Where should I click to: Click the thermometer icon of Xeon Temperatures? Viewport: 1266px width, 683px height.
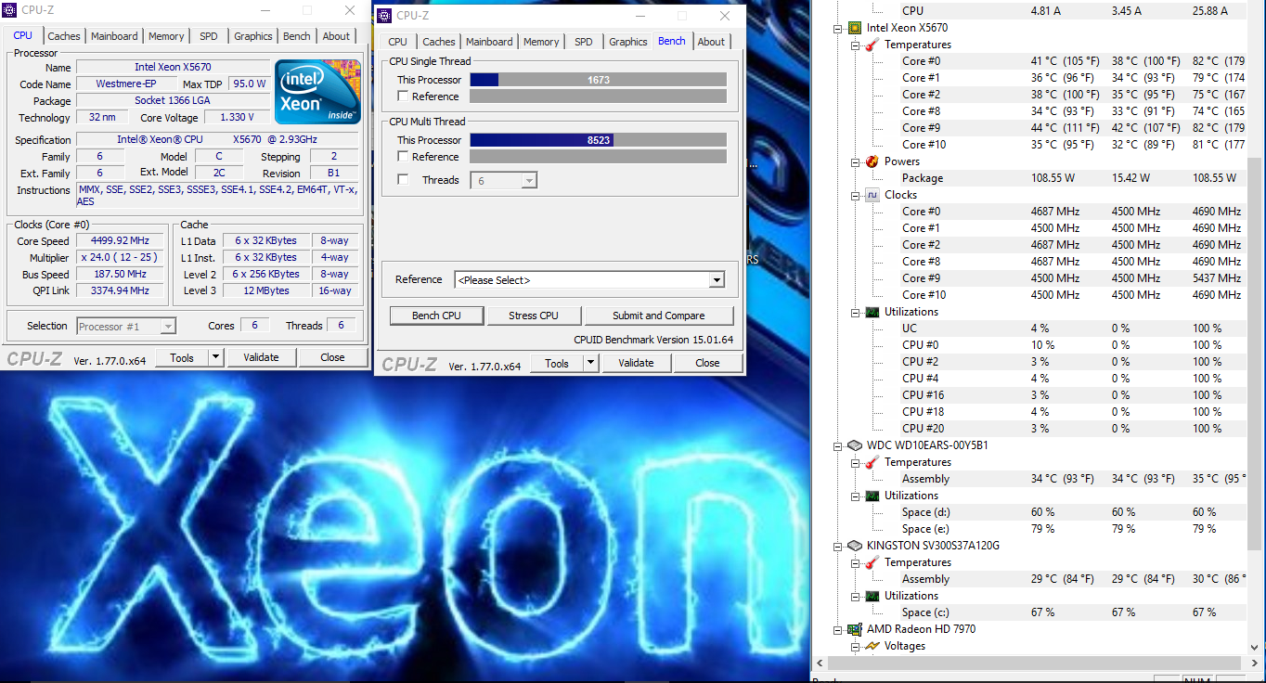(x=872, y=45)
